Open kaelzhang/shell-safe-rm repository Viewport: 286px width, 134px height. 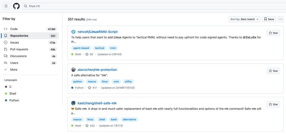pyautogui.click(x=97, y=103)
